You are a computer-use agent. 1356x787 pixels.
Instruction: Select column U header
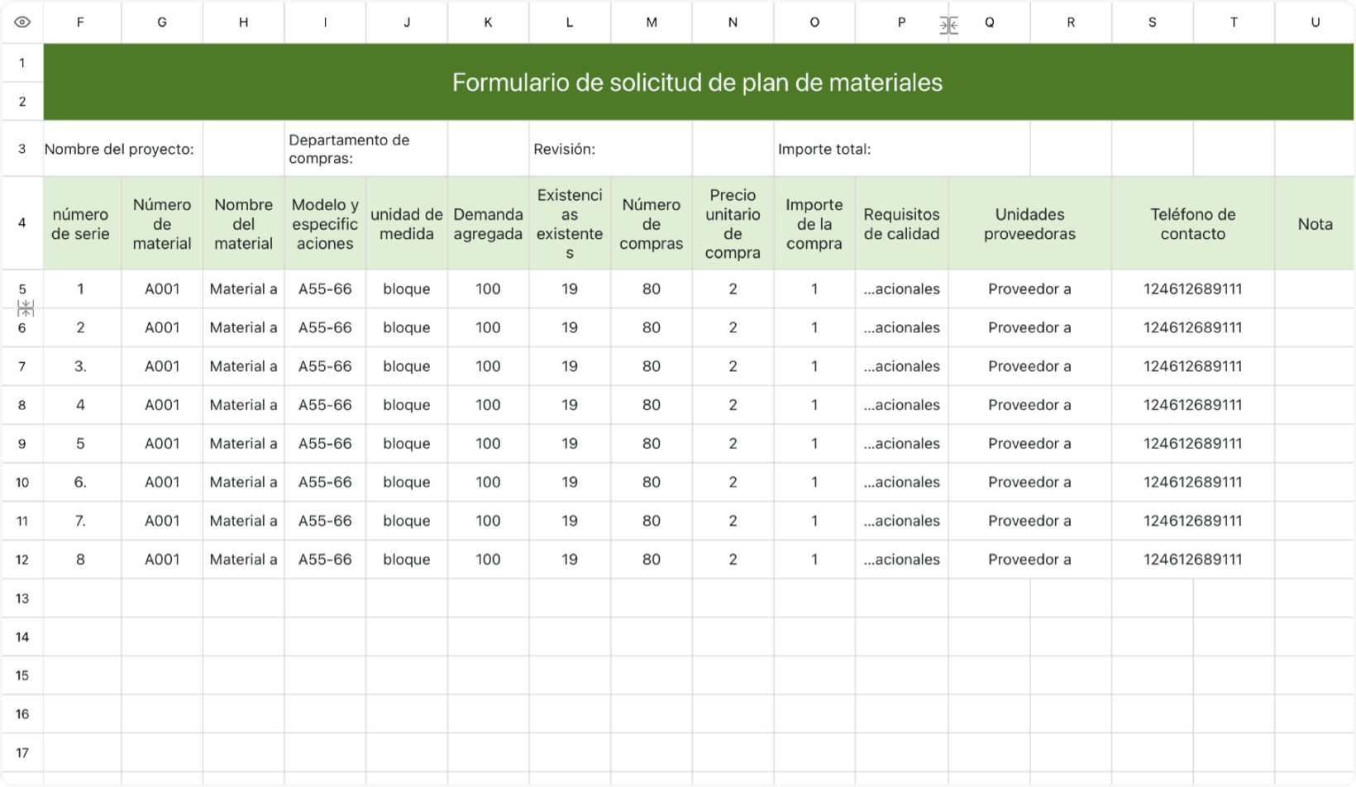coord(1315,22)
